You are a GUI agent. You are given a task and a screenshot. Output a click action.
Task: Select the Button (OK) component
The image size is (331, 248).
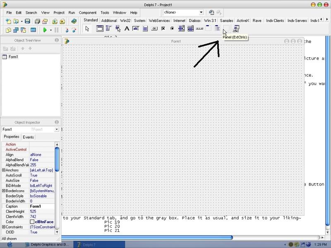[154, 29]
